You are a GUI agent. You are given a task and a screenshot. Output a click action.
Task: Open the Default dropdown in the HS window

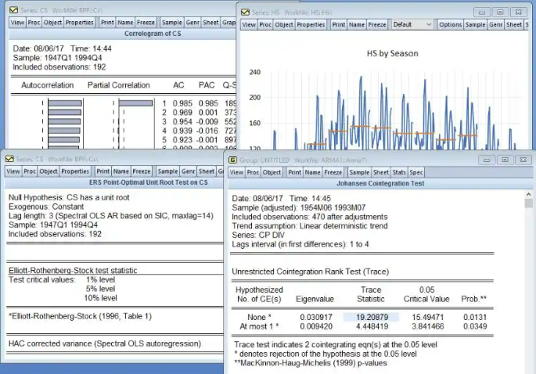coord(412,24)
